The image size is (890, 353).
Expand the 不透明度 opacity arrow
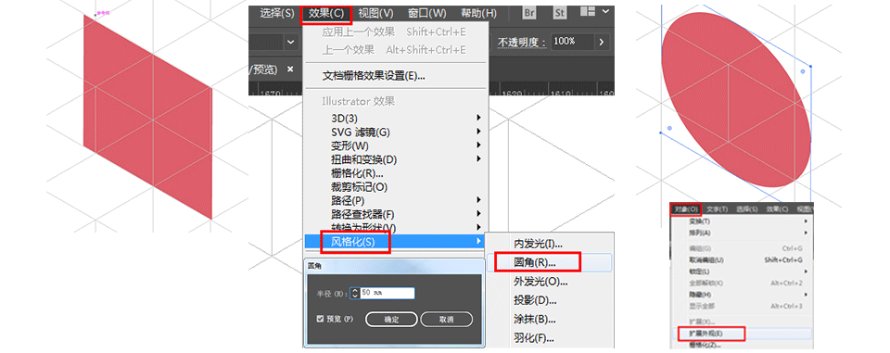[601, 42]
